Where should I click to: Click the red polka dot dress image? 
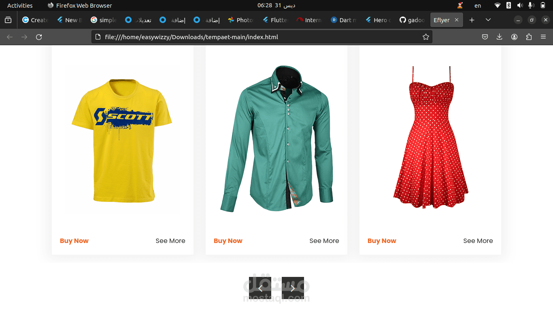point(431,137)
